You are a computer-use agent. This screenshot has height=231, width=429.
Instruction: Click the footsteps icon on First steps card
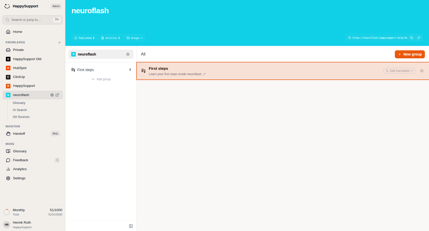143,71
